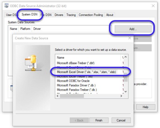Select Microsoft Excel Driver (*.xls, *.xlsx, *.xlsm, *.xlsb)

87,72
